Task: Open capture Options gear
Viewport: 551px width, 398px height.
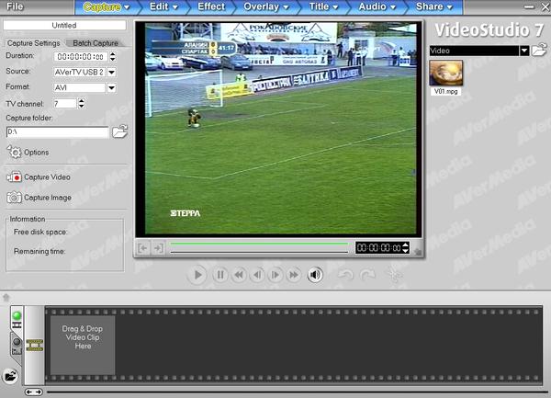Action: pyautogui.click(x=15, y=152)
